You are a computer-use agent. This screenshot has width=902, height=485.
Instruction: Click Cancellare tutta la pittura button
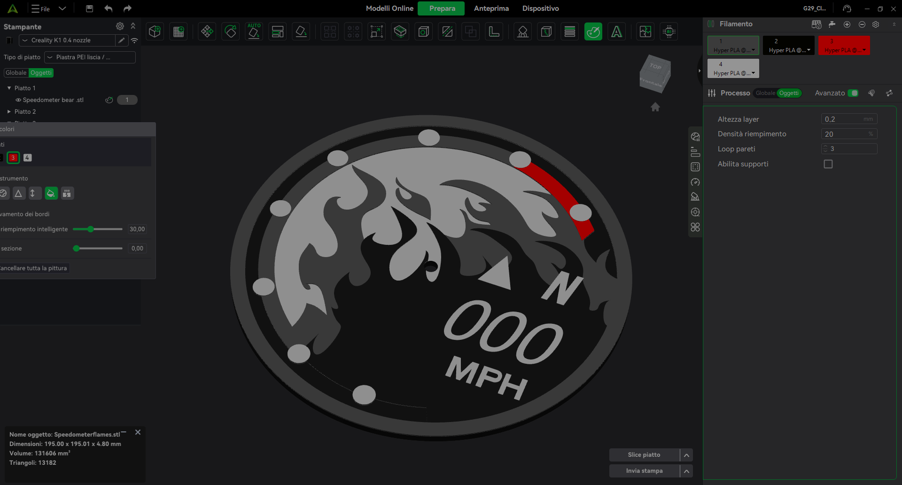[34, 268]
